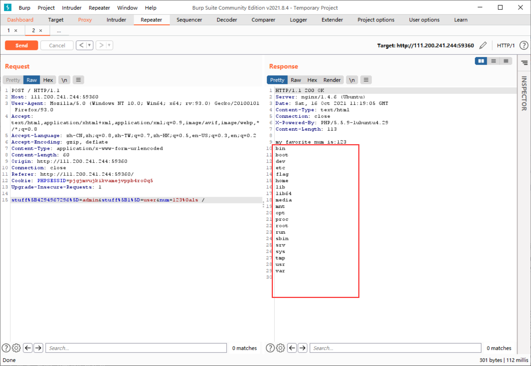Expand the INSPECTOR side panel
531x366 pixels.
[524, 93]
